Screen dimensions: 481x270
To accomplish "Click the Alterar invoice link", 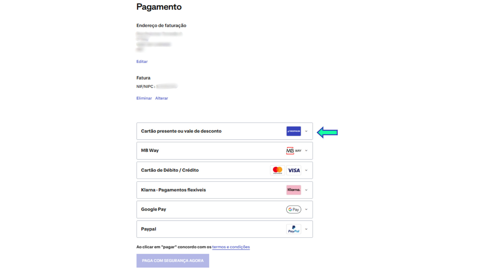I will [x=162, y=98].
